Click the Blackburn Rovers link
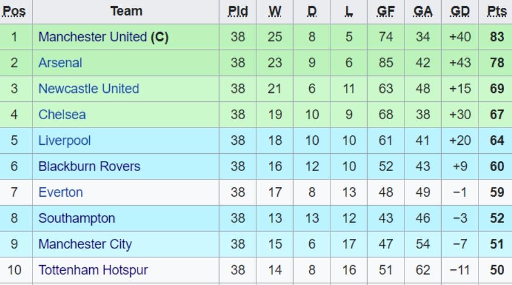The image size is (512, 285). 89,166
